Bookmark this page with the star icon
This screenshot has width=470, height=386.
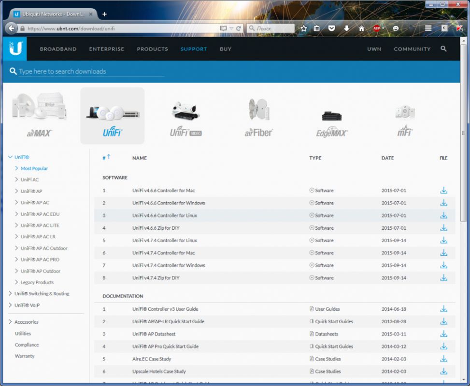(304, 28)
